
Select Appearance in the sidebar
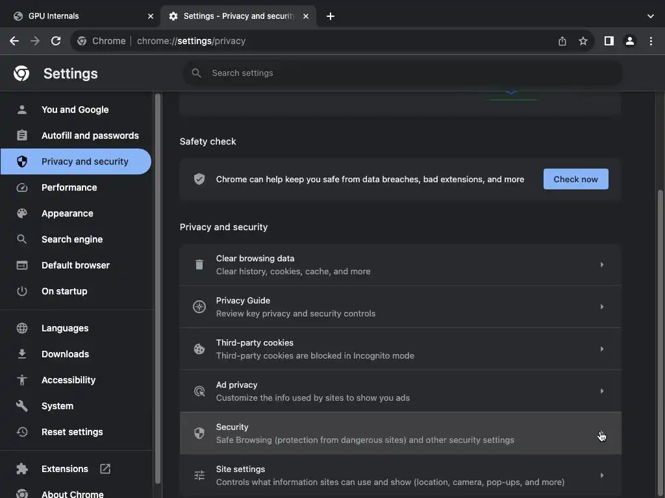67,213
